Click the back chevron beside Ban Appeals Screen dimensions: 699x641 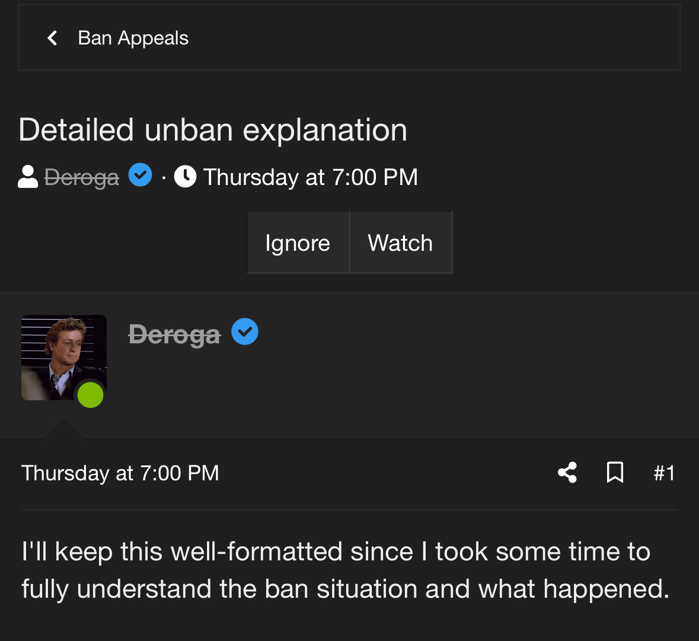pos(52,38)
